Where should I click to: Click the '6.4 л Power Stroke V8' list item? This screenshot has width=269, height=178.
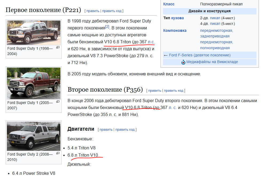34,173
